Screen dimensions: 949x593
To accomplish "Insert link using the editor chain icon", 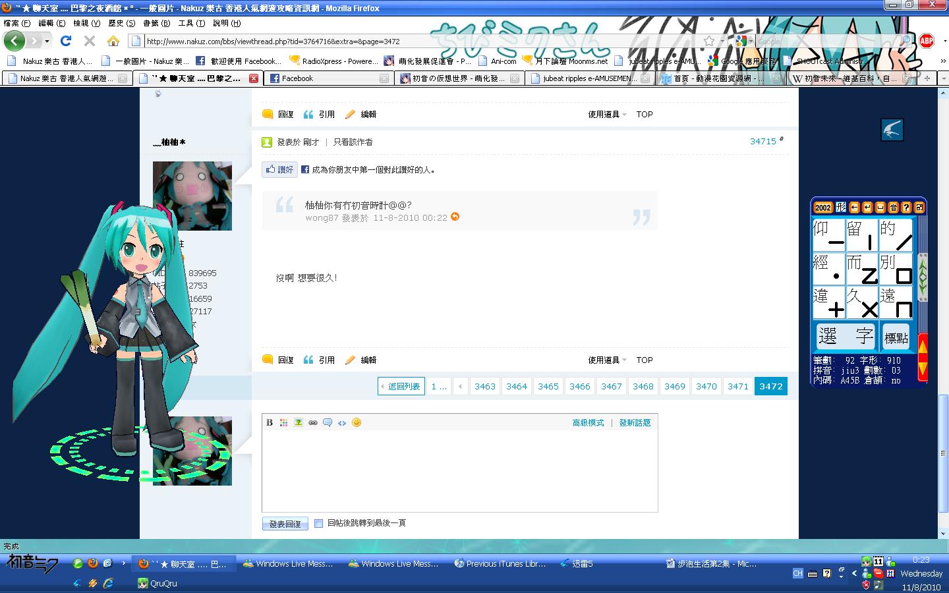I will (313, 422).
